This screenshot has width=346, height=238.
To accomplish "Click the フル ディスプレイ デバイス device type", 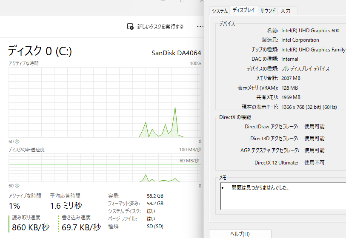I will [x=306, y=69].
